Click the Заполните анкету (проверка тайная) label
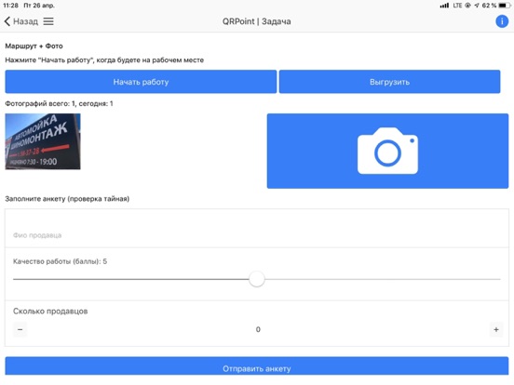The height and width of the screenshot is (385, 514). pyautogui.click(x=67, y=199)
